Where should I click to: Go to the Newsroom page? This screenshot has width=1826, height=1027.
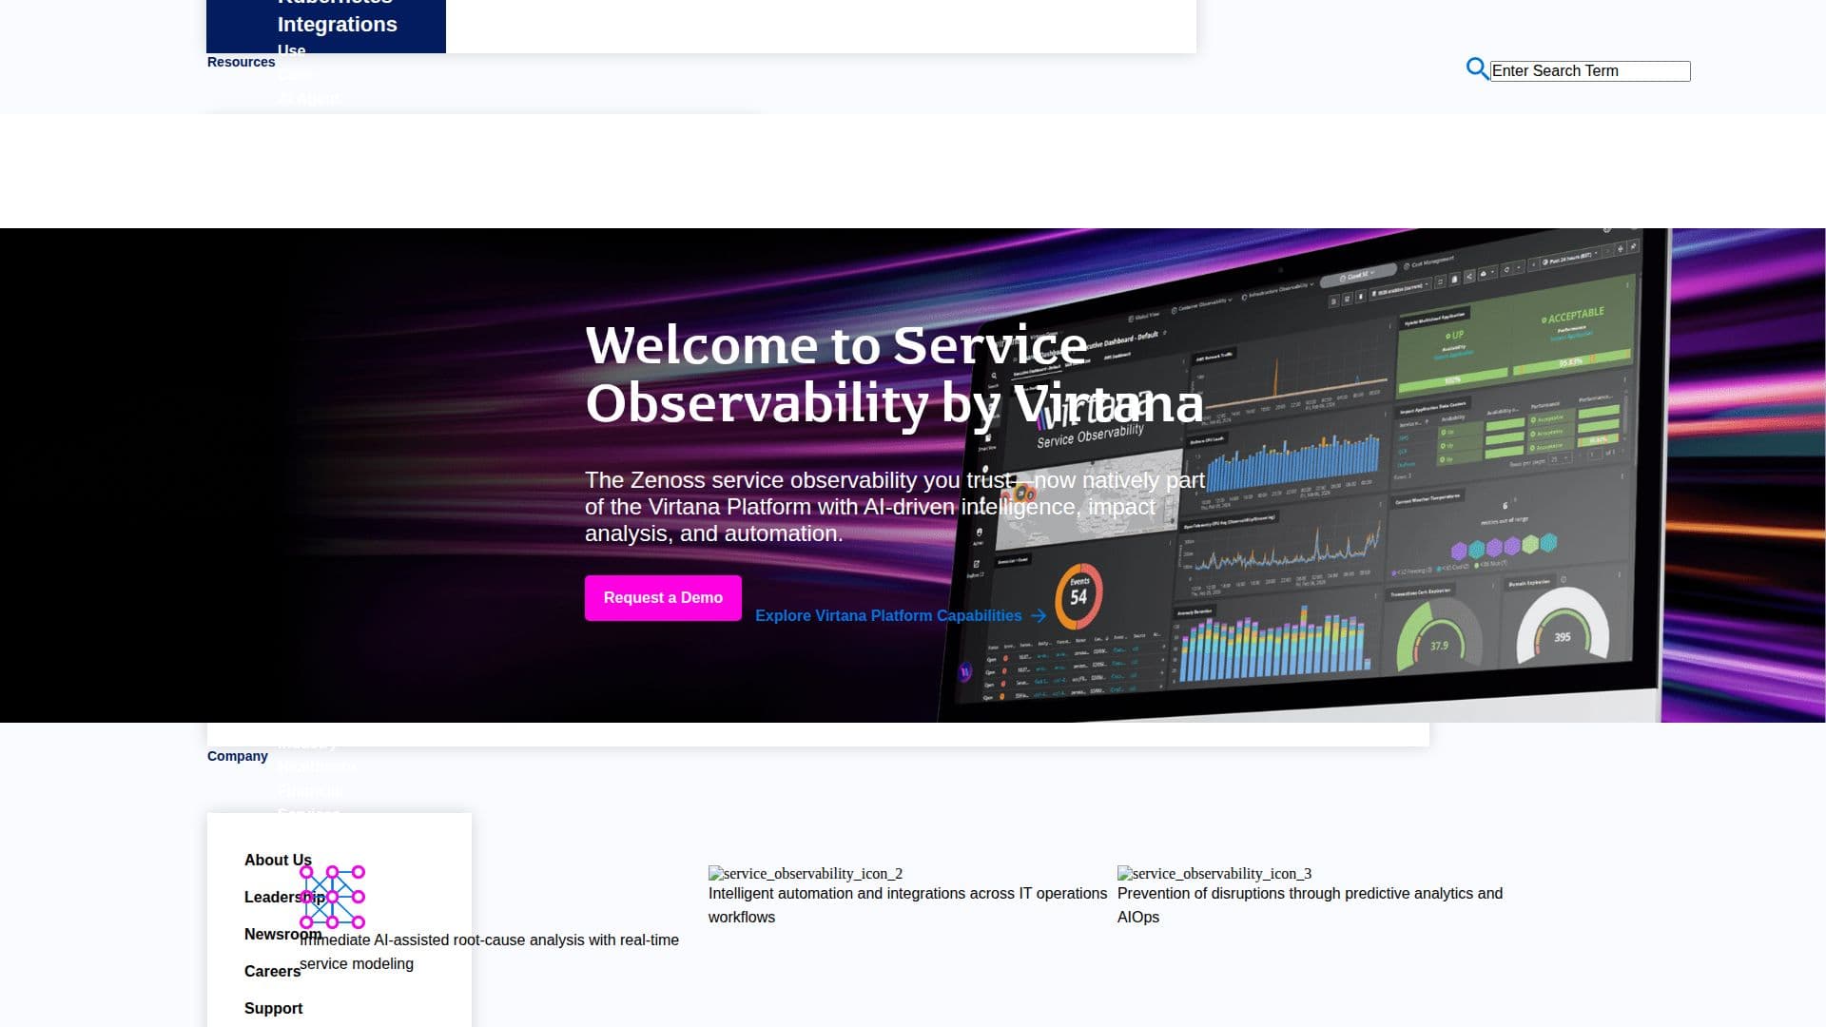coord(282,935)
